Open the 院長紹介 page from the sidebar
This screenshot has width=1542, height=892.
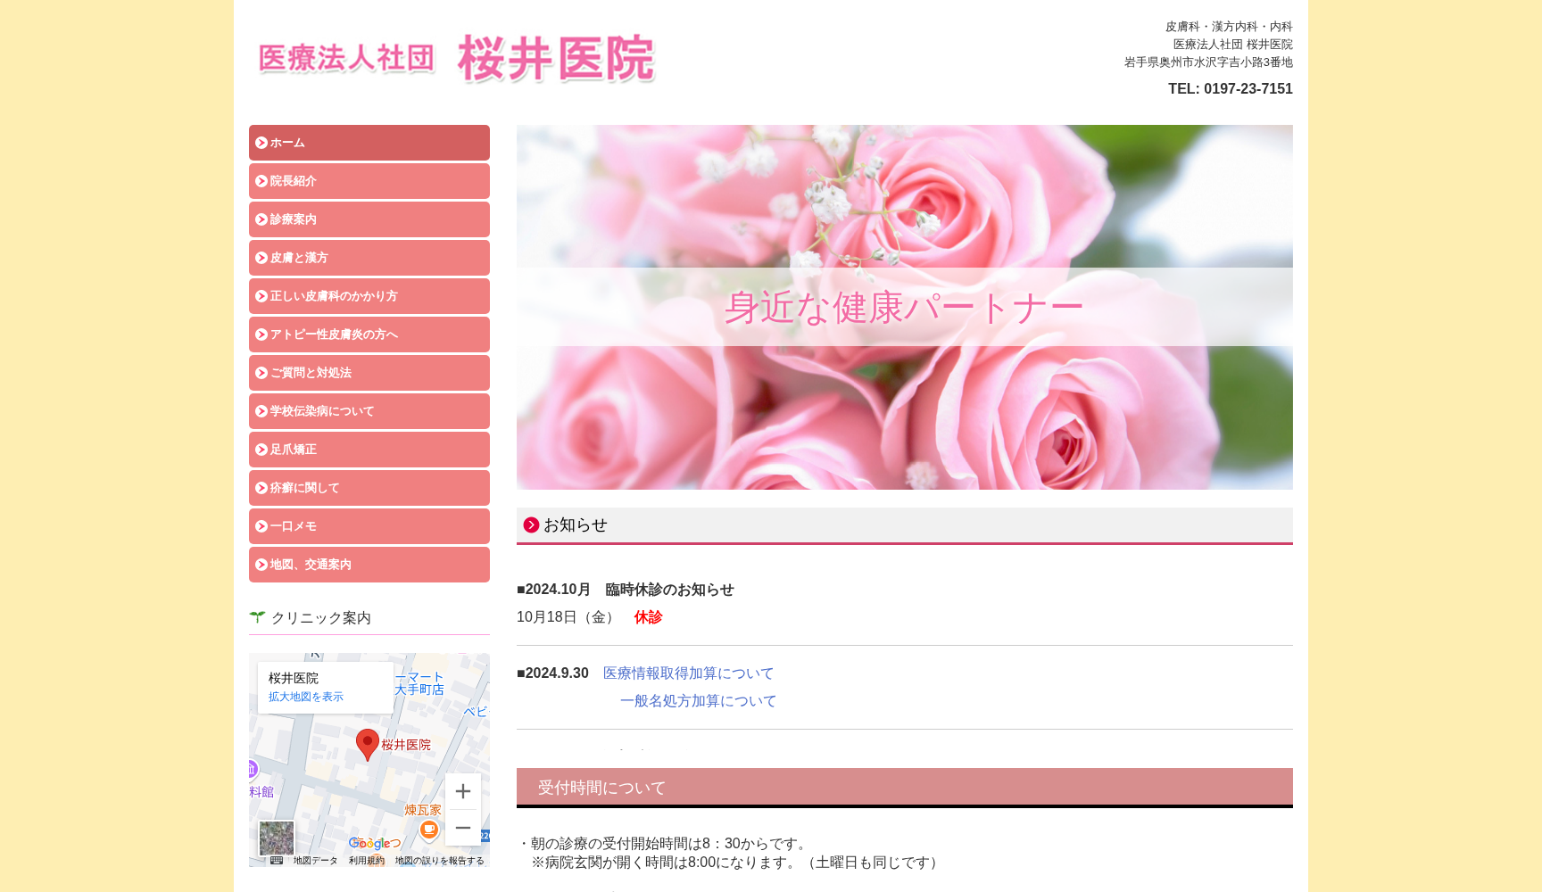click(x=369, y=180)
